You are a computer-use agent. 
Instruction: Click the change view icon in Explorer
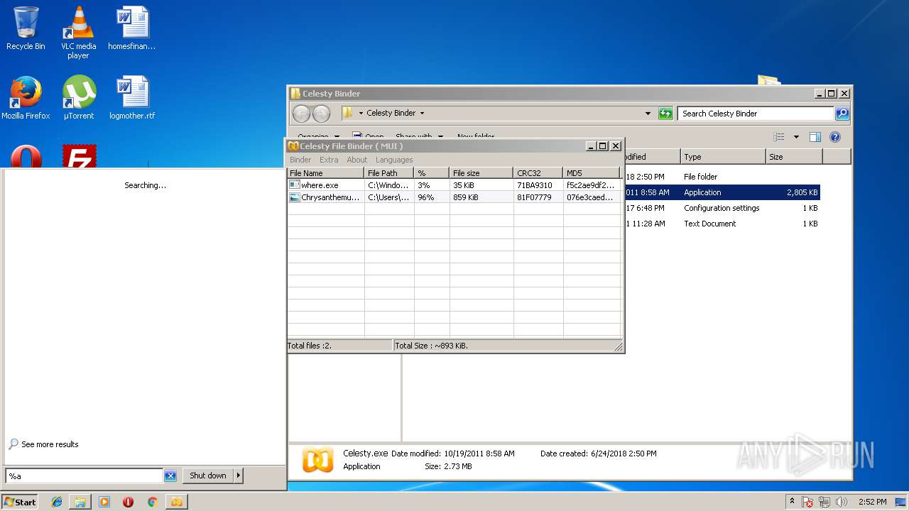[779, 137]
